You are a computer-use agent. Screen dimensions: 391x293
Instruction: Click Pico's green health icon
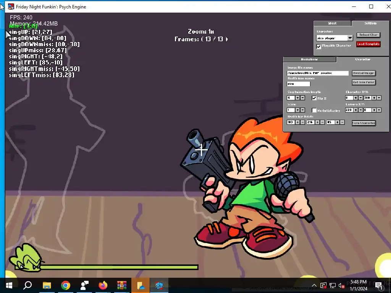[26, 258]
